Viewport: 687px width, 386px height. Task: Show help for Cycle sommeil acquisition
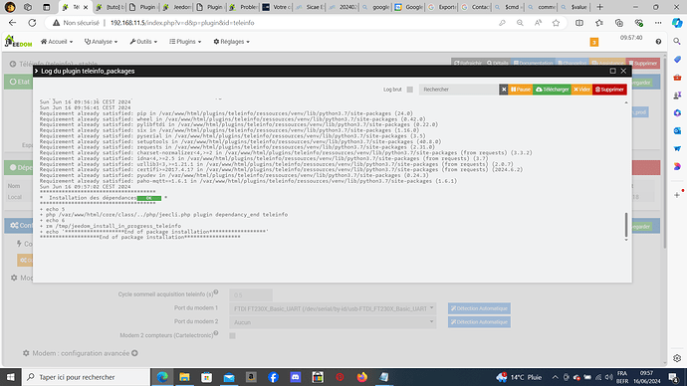[x=216, y=291]
